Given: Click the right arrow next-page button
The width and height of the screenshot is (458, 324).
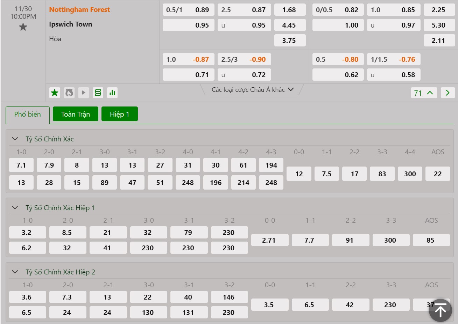Looking at the screenshot, I should [448, 93].
